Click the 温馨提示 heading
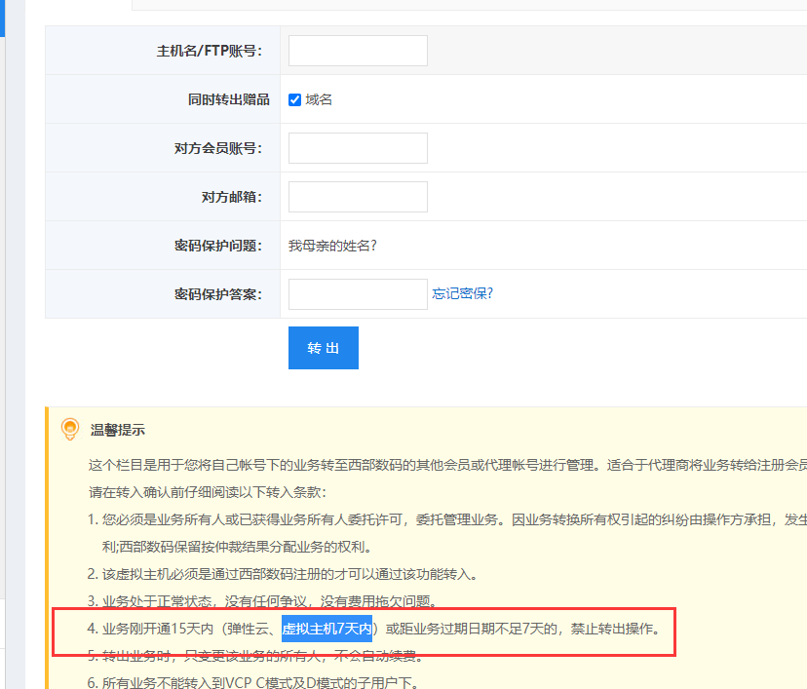 118,430
